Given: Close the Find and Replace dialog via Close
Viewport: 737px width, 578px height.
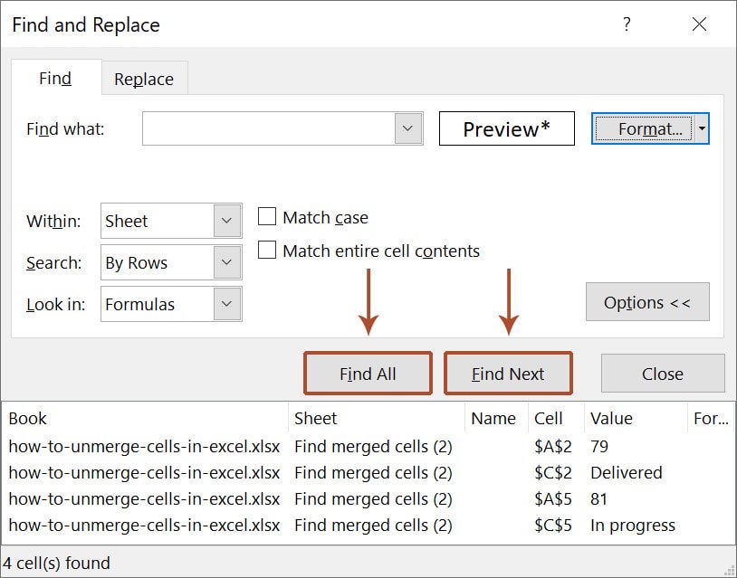Looking at the screenshot, I should [x=662, y=373].
